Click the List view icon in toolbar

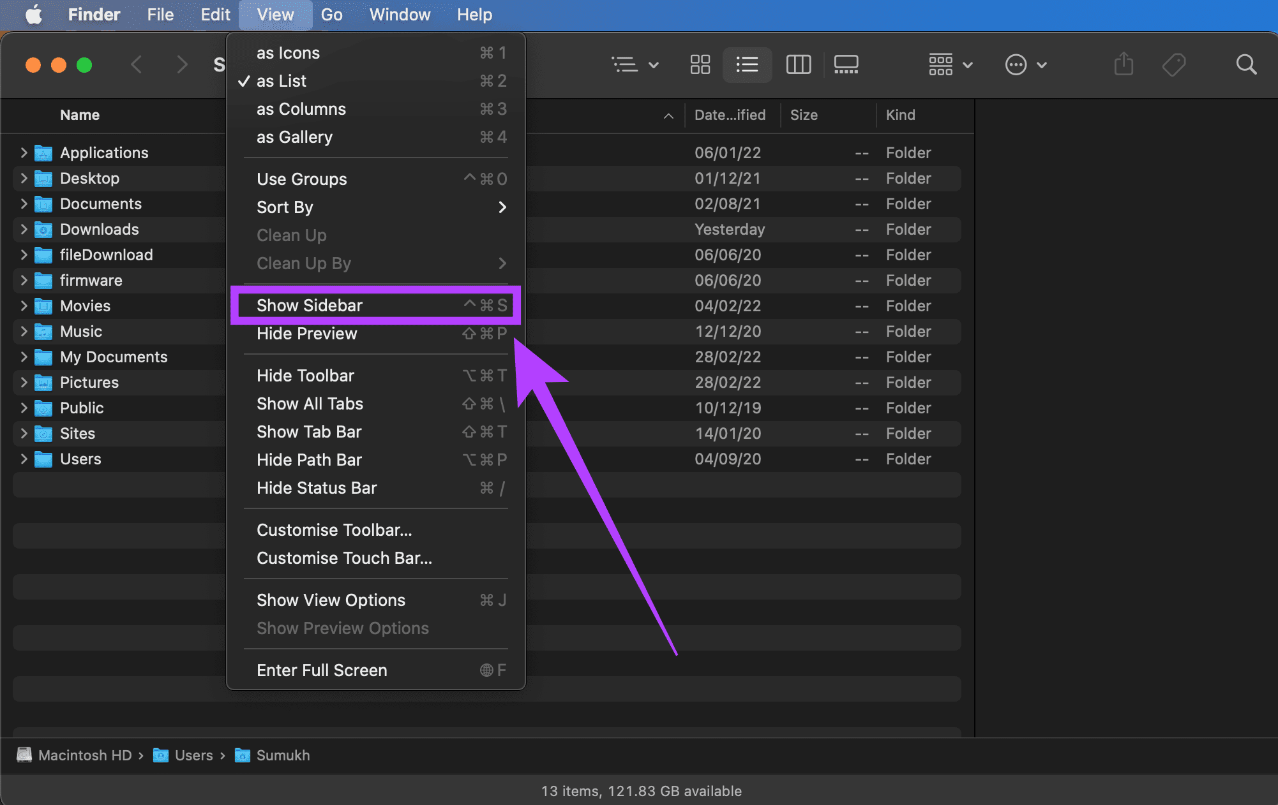coord(748,64)
